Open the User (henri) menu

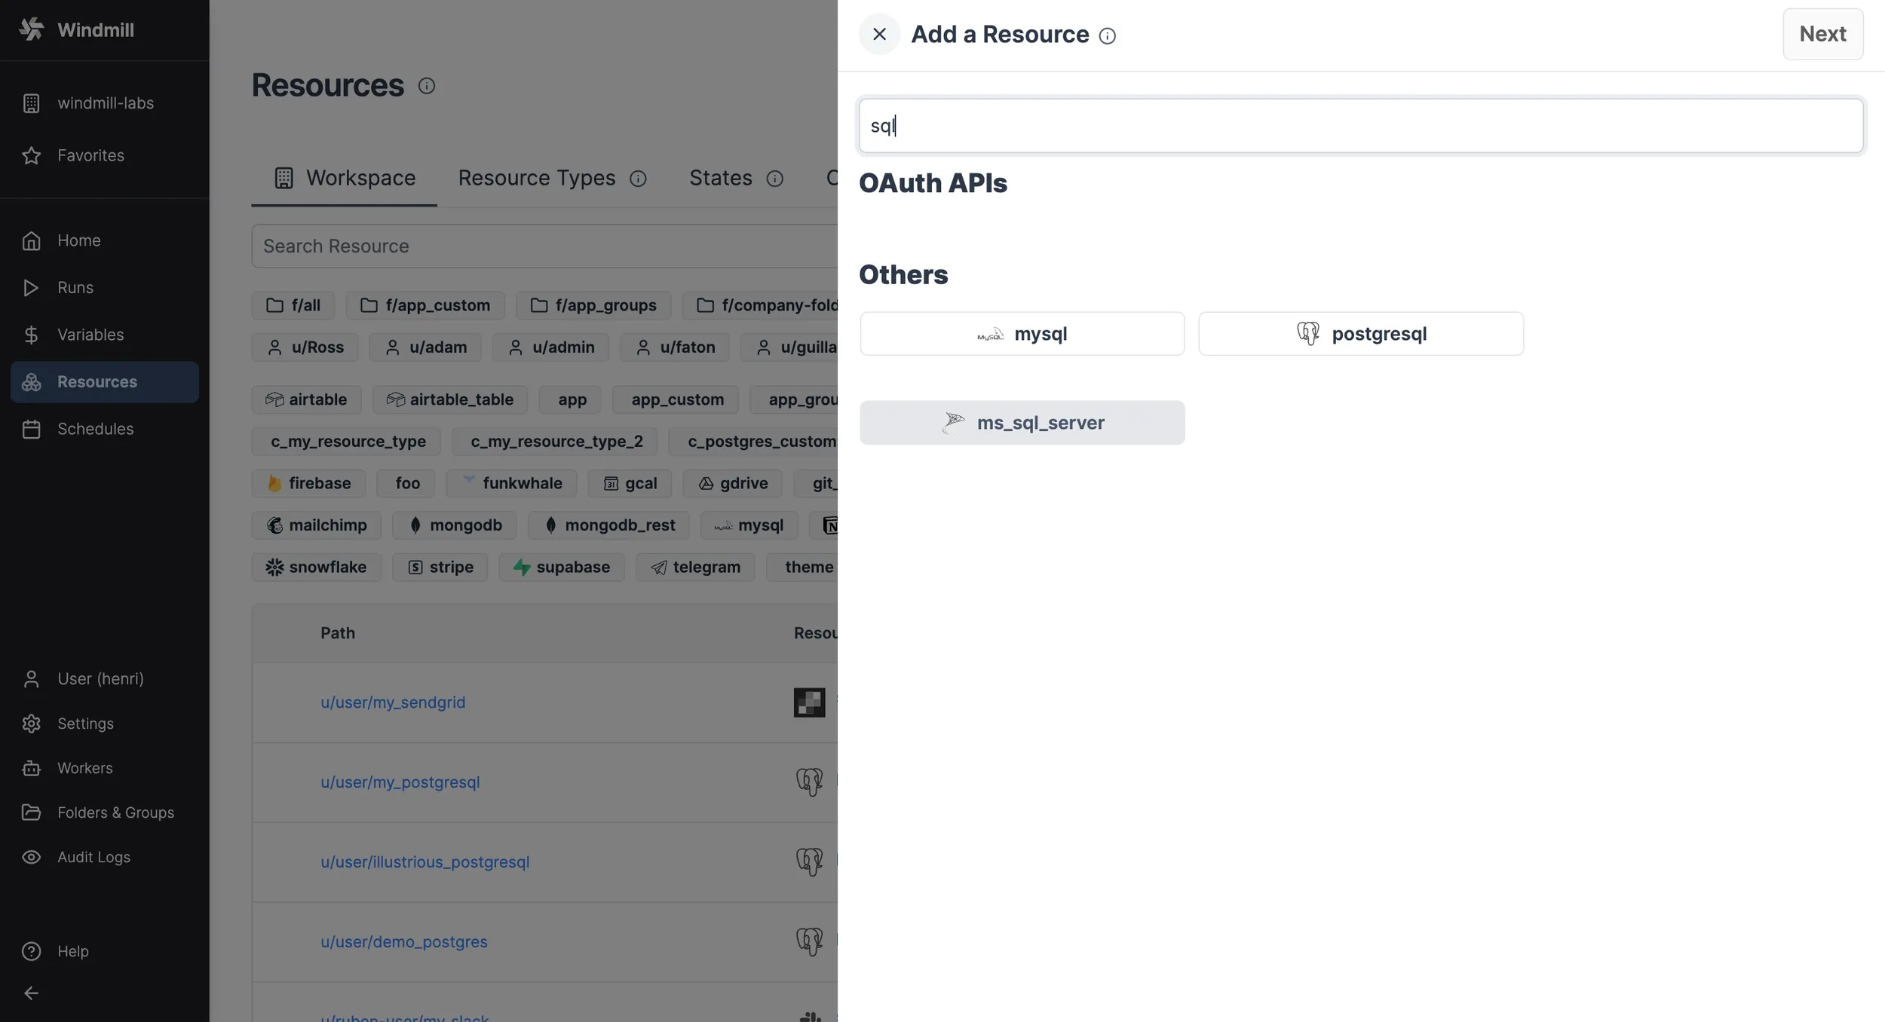[x=100, y=678]
